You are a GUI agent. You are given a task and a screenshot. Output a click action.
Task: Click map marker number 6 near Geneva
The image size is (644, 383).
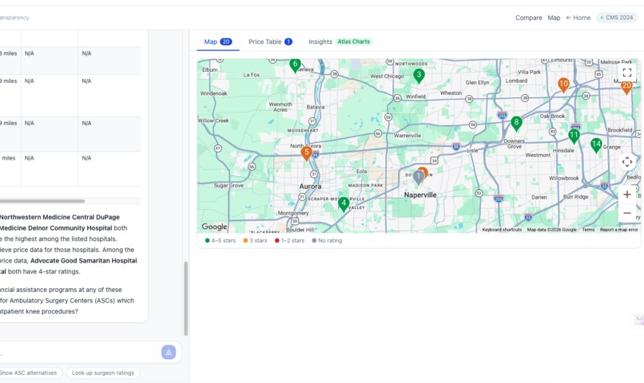[295, 65]
